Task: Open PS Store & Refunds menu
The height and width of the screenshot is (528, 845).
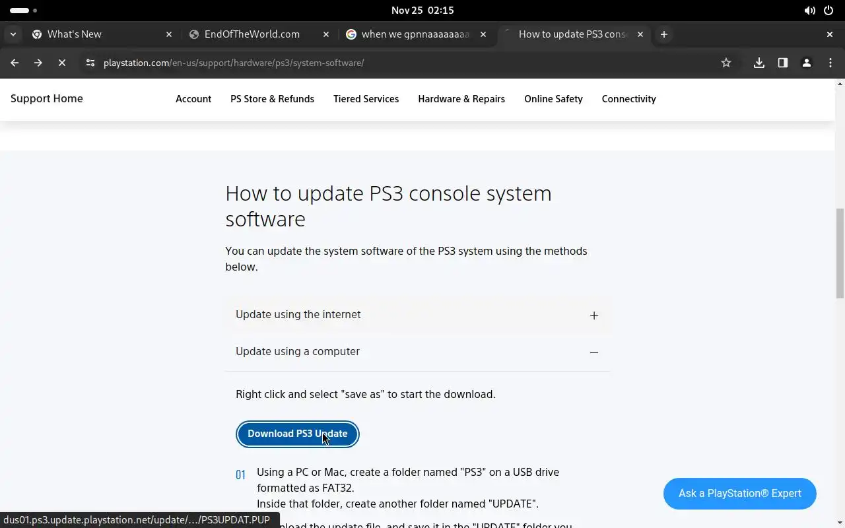Action: (x=272, y=99)
